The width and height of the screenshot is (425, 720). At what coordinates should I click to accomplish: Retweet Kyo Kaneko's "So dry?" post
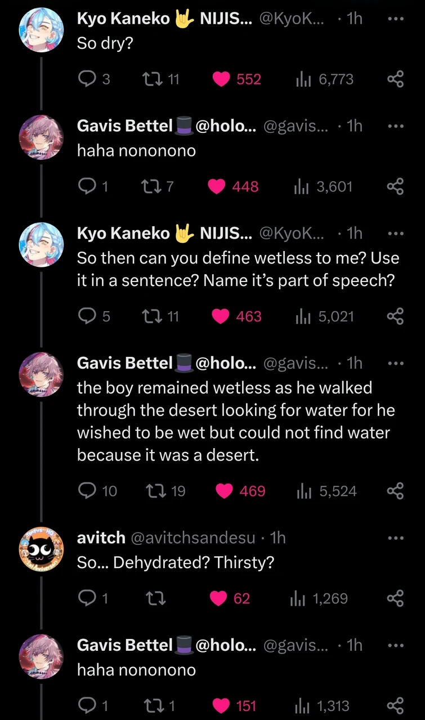pyautogui.click(x=153, y=79)
